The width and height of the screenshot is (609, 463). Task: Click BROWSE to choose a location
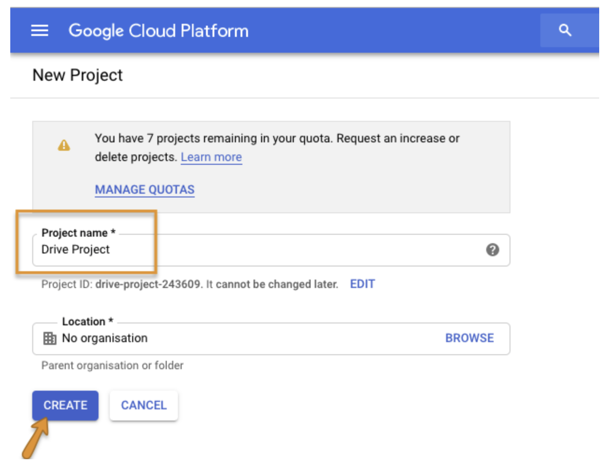469,338
